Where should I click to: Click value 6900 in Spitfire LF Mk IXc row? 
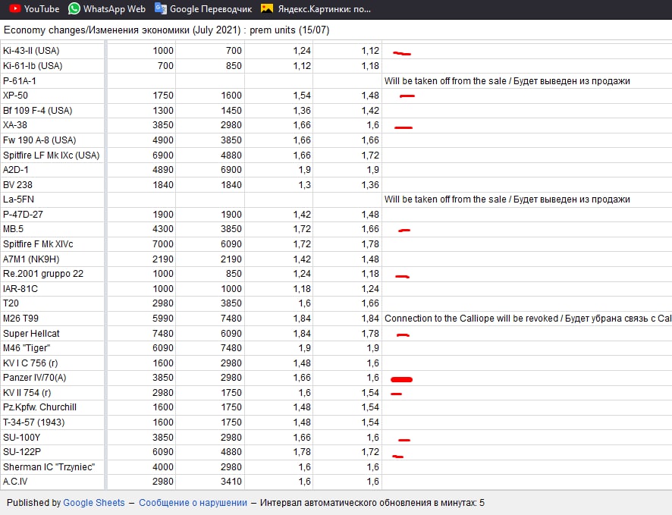pyautogui.click(x=163, y=155)
